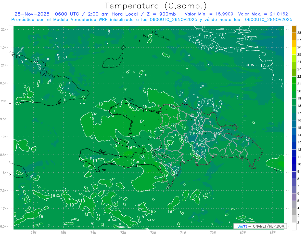Click the "21" colorbar scale label
Image resolution: width=306 pixels, height=236 pixels.
[299, 84]
